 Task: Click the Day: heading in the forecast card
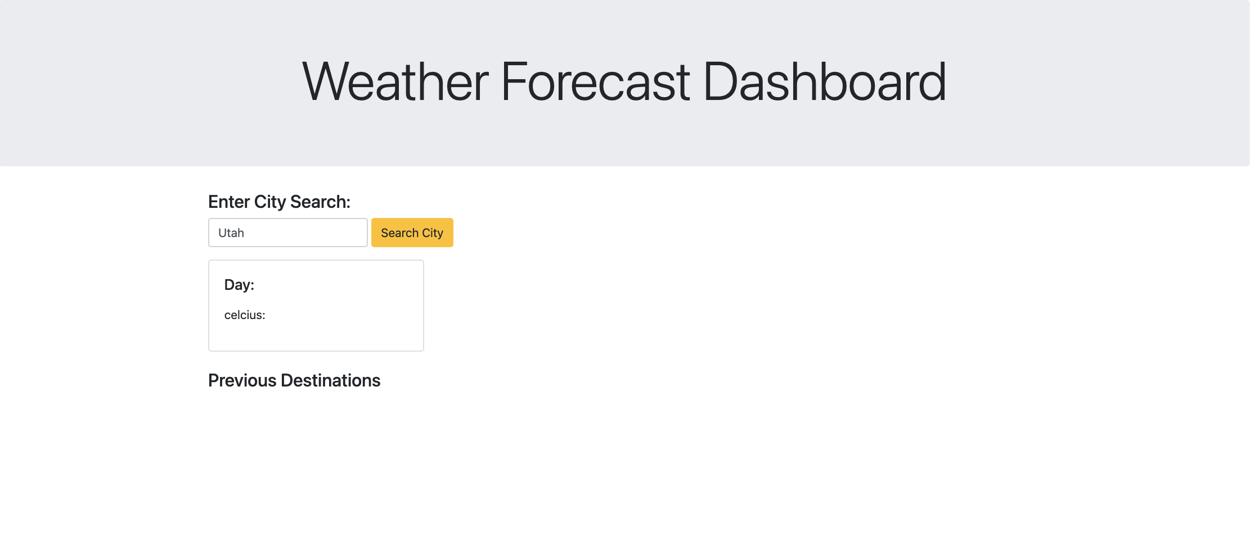click(239, 285)
